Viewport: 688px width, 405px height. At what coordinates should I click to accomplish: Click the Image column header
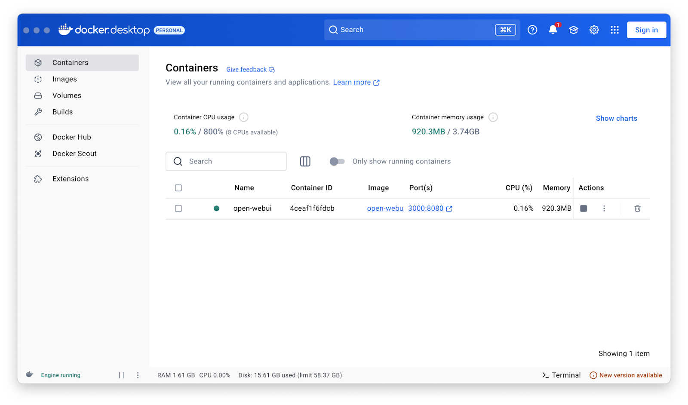(378, 188)
